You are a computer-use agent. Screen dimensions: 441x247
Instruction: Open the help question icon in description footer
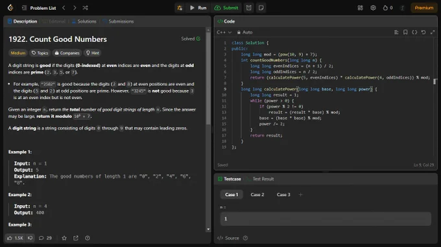coord(88,238)
